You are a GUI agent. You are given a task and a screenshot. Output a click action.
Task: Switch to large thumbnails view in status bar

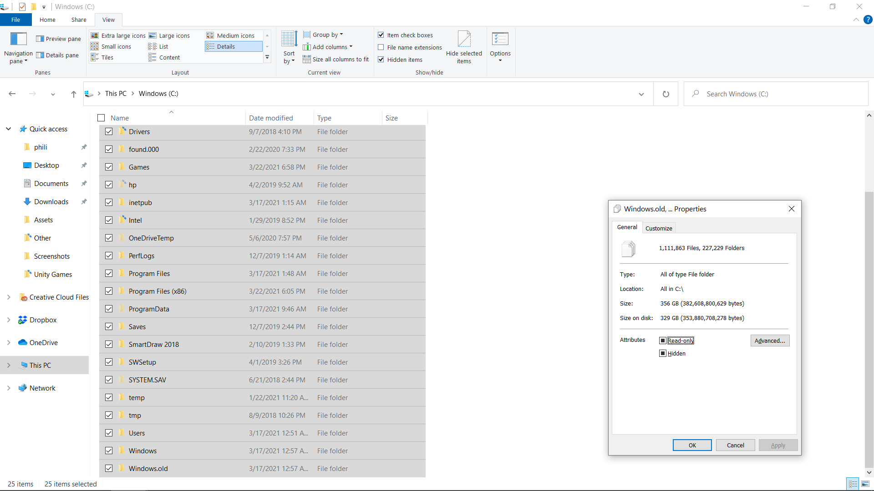pyautogui.click(x=865, y=484)
